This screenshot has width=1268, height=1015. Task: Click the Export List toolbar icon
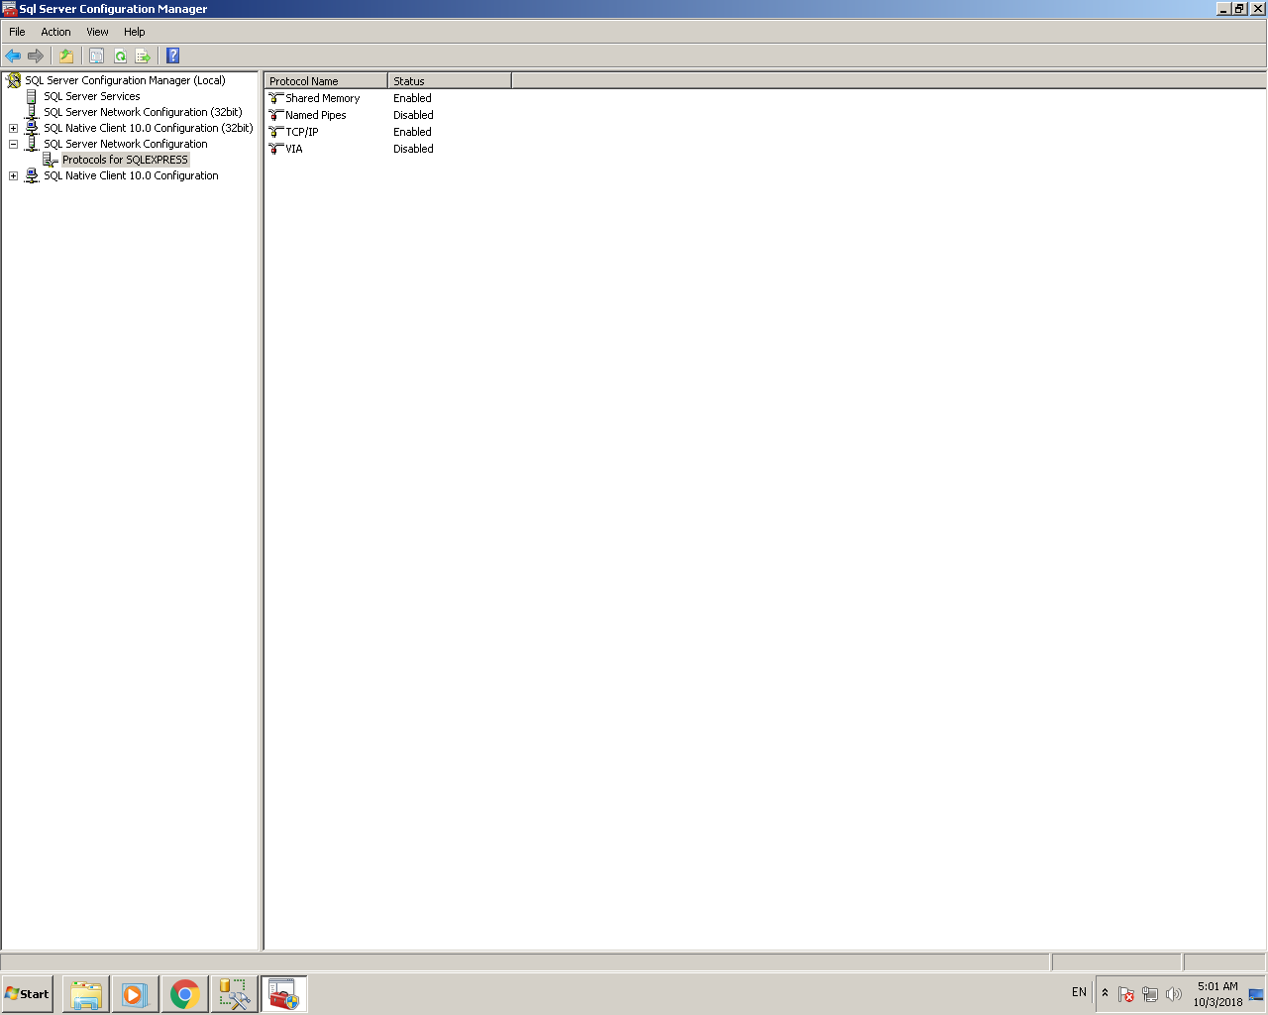pos(143,56)
